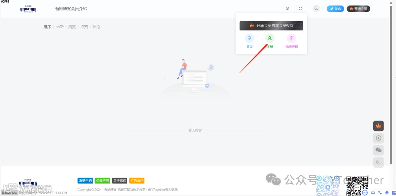Click the blue 发布 publish button
Viewport: 396px width, 196px height.
(x=335, y=9)
